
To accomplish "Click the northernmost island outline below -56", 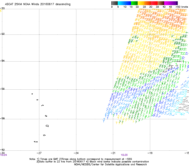I will pos(32,94).
